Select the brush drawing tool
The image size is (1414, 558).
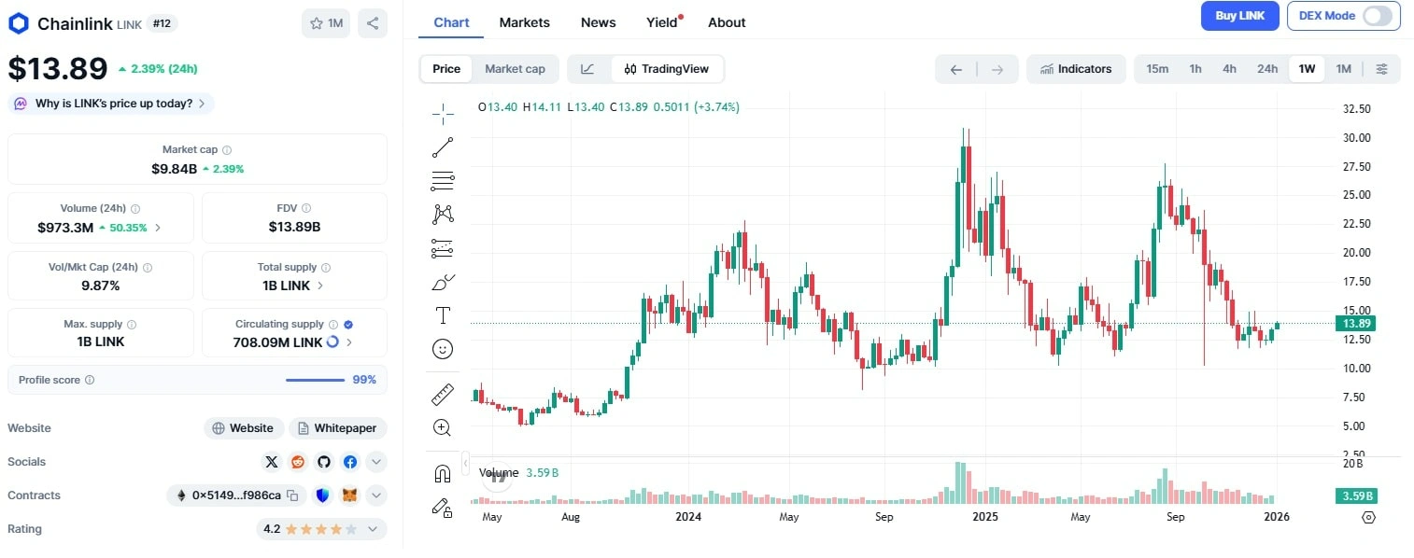443,282
